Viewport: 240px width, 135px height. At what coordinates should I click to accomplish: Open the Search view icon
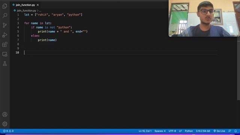(5, 15)
